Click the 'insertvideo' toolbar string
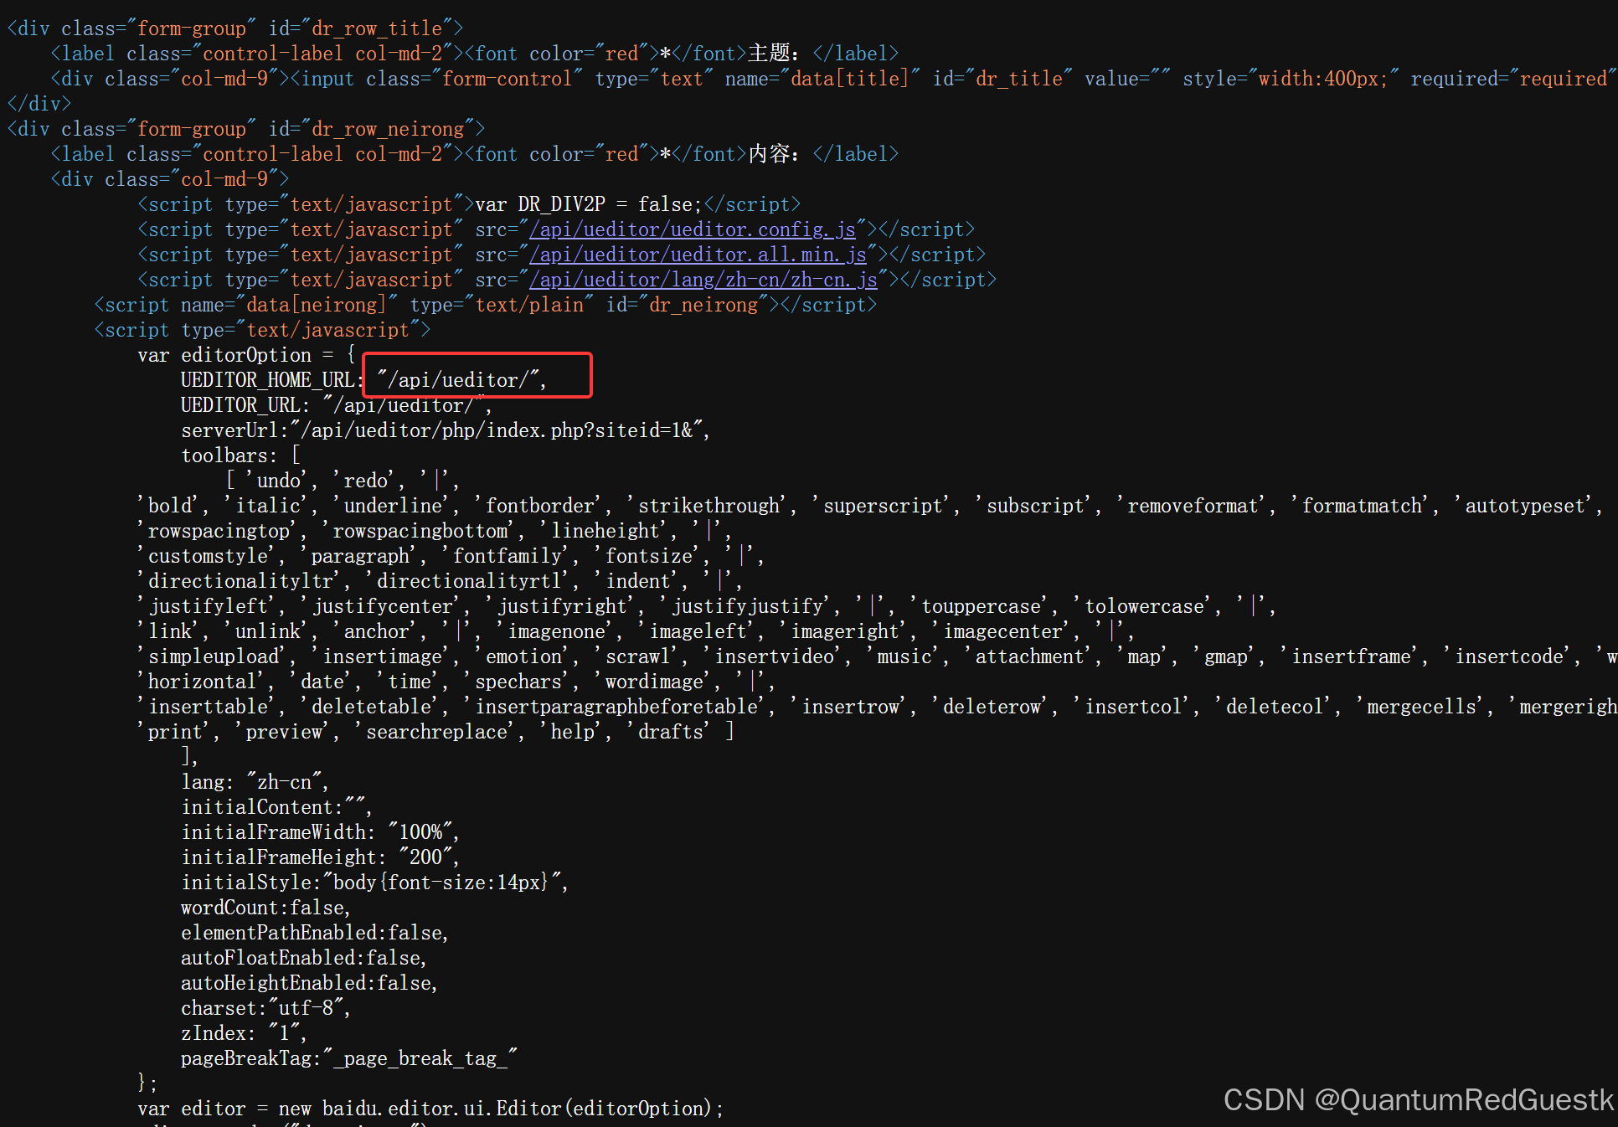 coord(775,656)
